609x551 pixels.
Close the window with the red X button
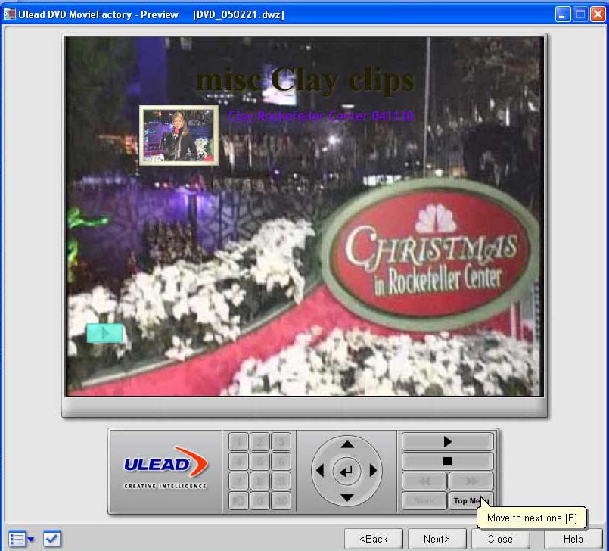pos(598,14)
